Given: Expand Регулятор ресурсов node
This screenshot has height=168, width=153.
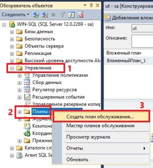Looking at the screenshot, I should pyautogui.click(x=20, y=90).
